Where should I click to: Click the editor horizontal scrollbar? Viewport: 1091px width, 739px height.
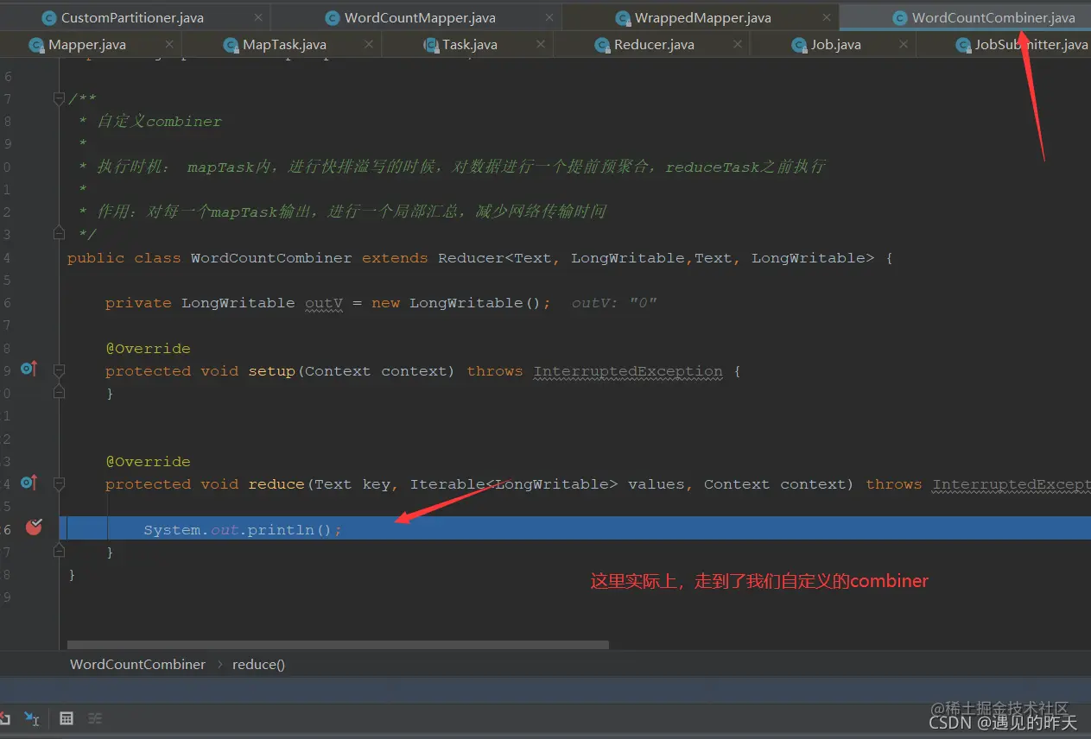coord(338,644)
